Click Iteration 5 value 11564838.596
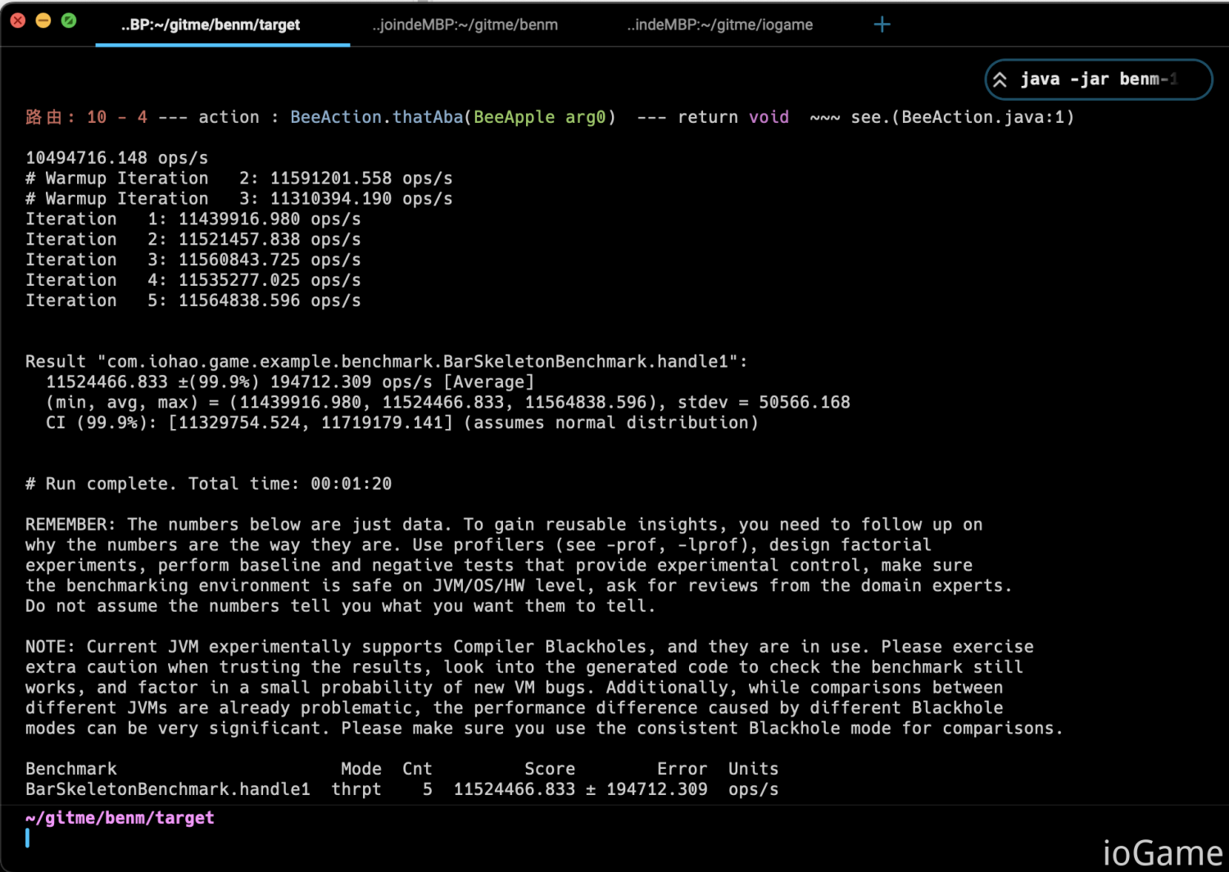1229x872 pixels. [239, 300]
